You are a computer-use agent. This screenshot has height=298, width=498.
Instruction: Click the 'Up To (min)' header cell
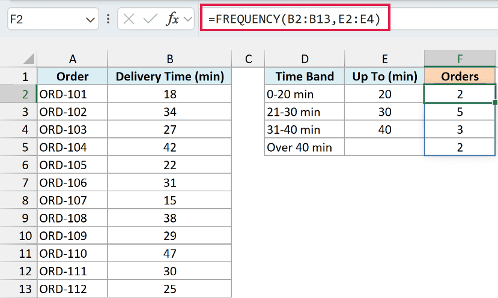pos(384,76)
